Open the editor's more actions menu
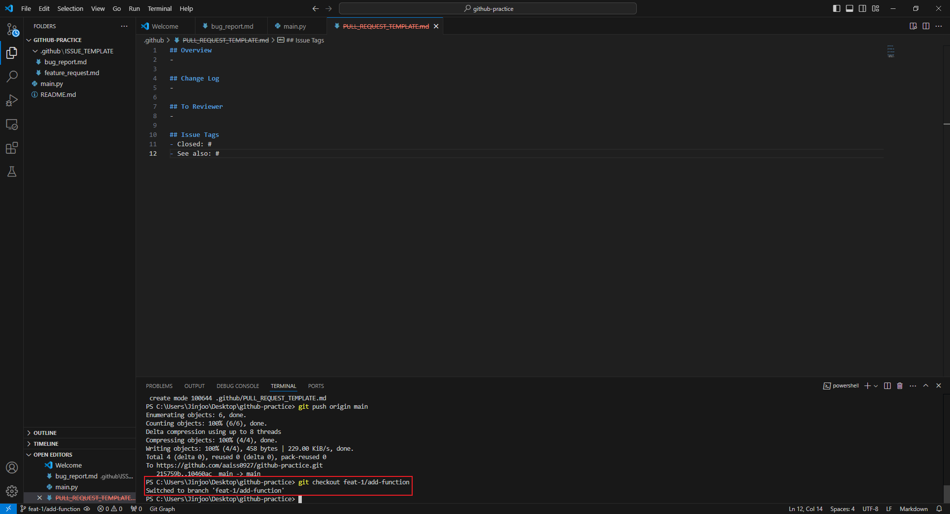This screenshot has width=950, height=514. click(x=939, y=26)
